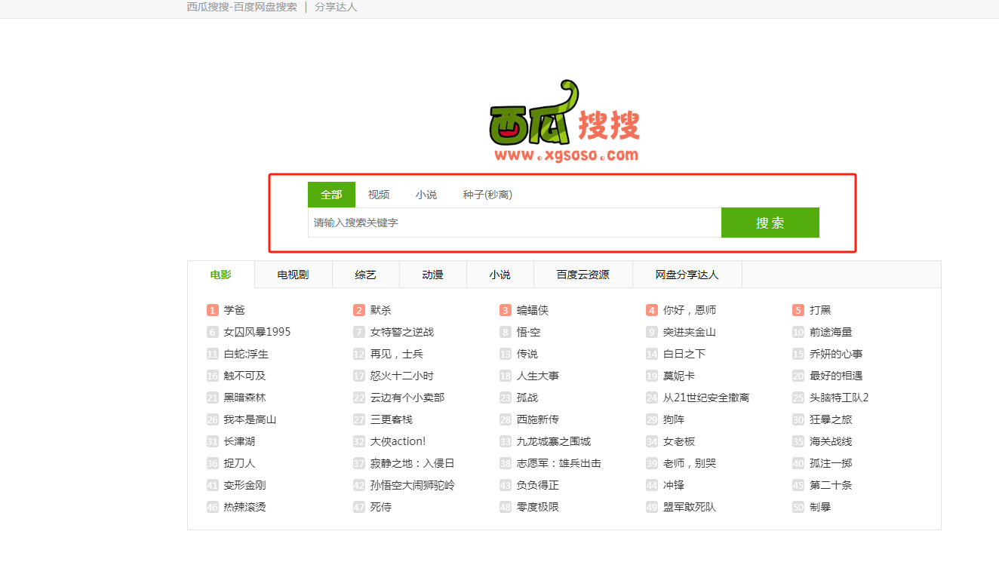Open the movie link 怒火十二小时
Viewport: 999px width, 565px height.
[402, 376]
